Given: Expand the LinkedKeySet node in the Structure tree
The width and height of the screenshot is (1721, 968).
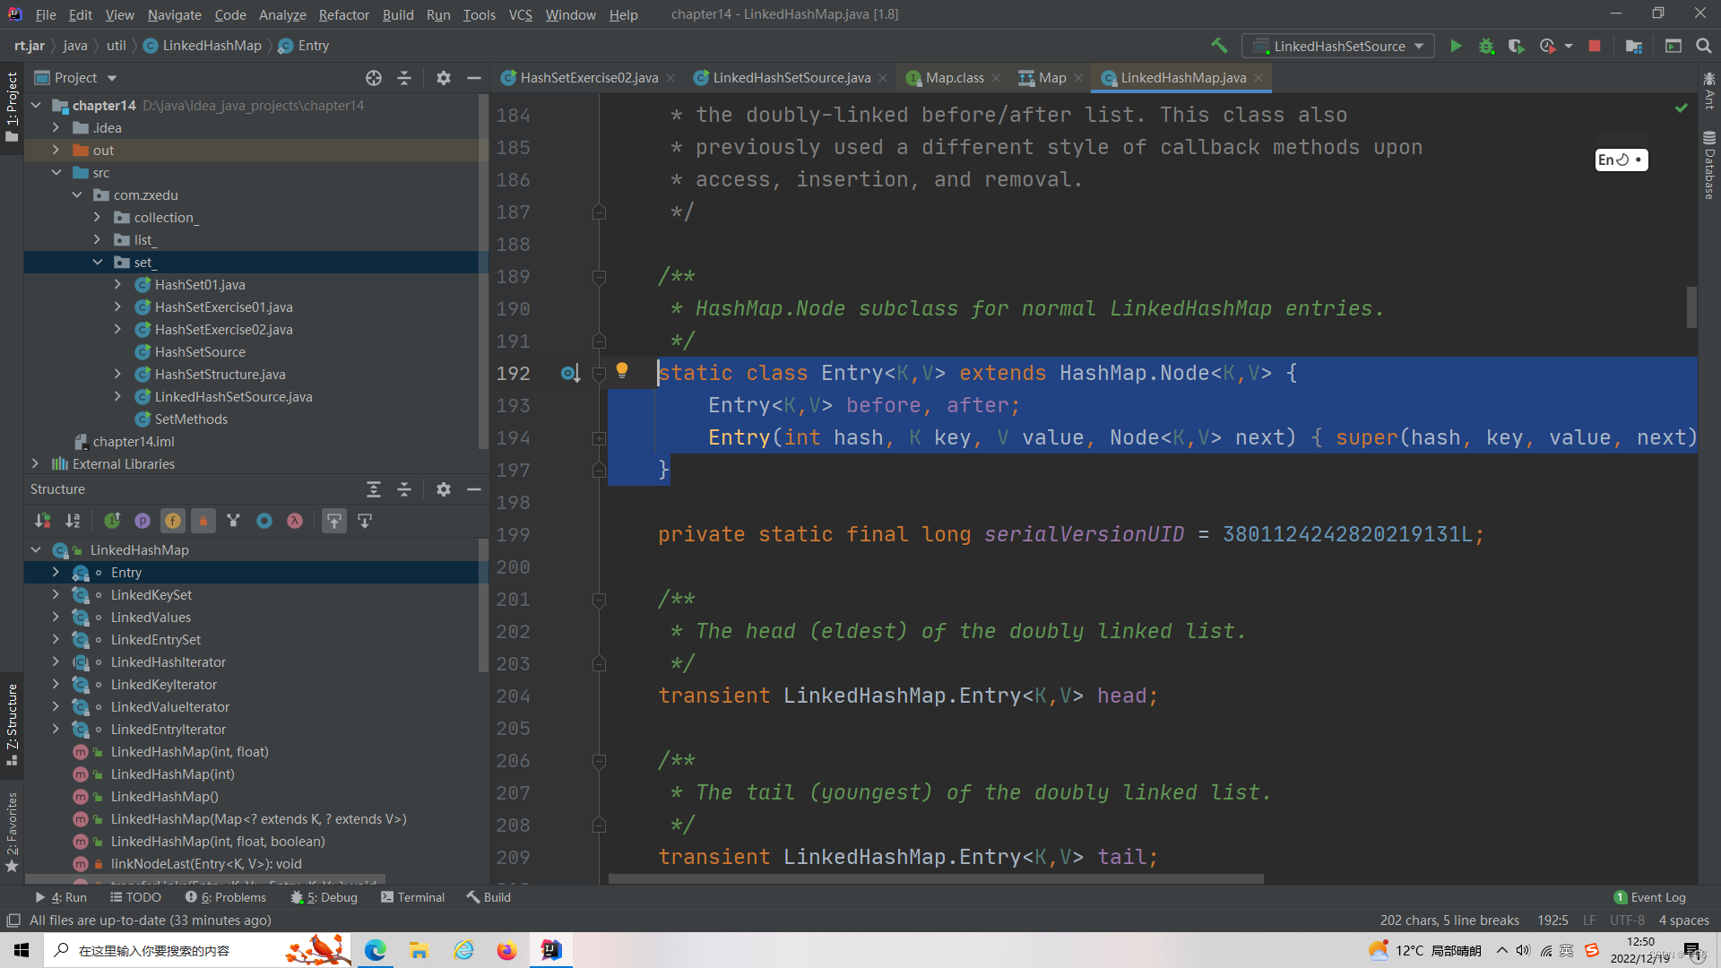Looking at the screenshot, I should click(x=56, y=595).
